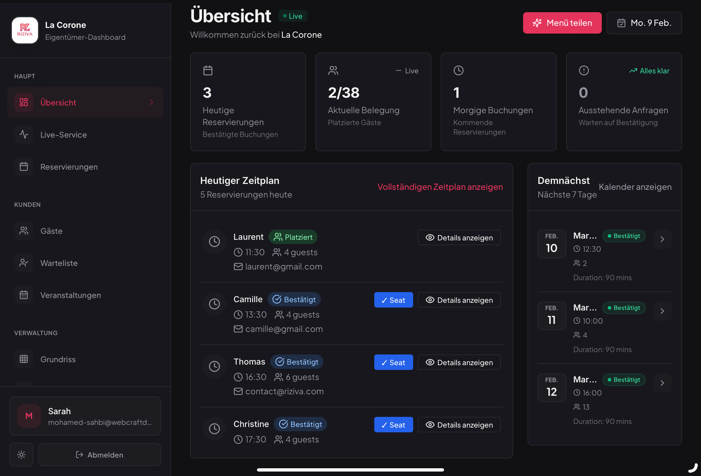Click the Riziva logo in sidebar
This screenshot has height=476, width=701.
click(25, 30)
